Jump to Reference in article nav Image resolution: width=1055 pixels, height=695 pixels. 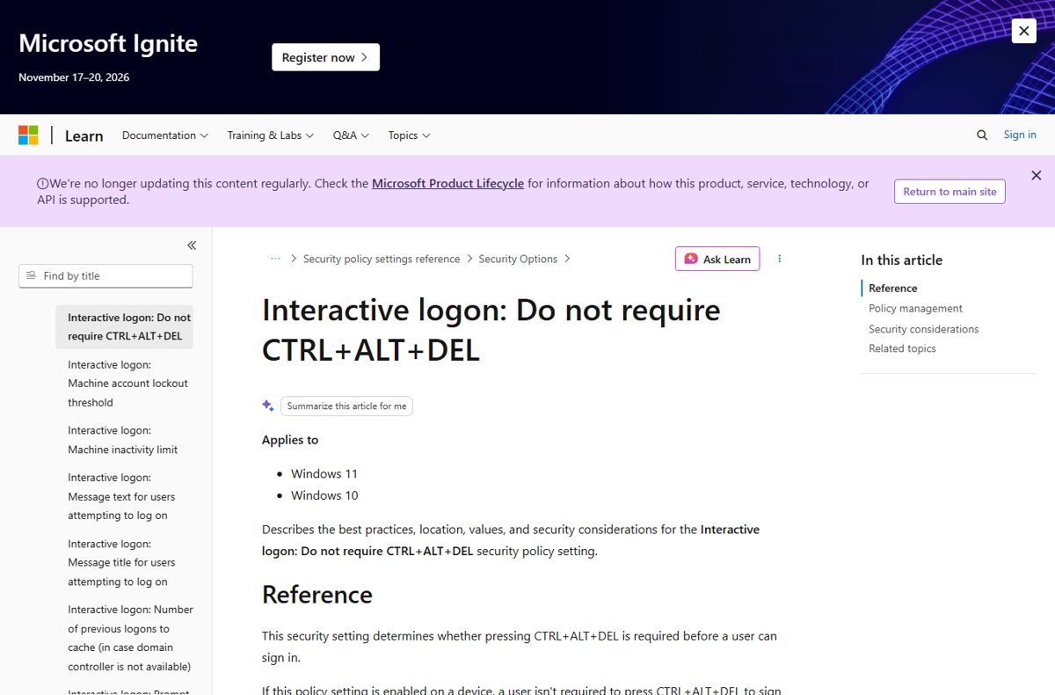[x=892, y=288]
